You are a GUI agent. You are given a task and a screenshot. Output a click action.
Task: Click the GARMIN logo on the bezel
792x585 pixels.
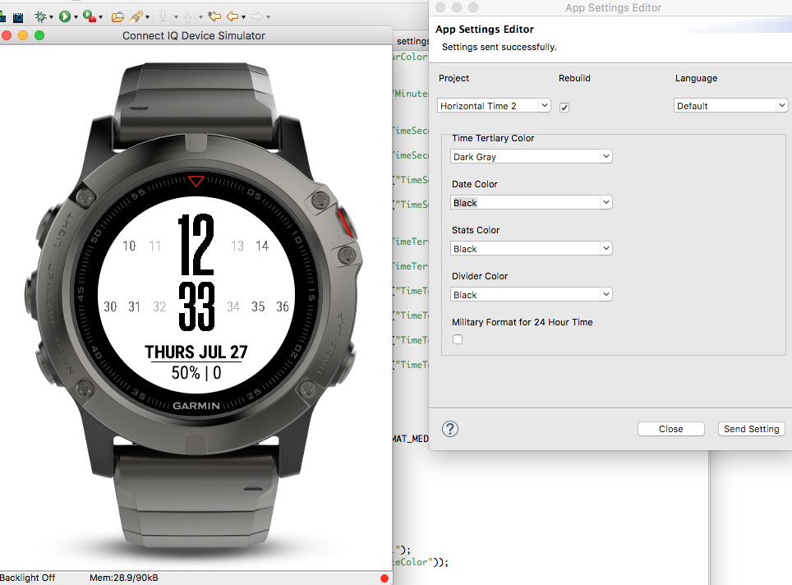point(196,406)
